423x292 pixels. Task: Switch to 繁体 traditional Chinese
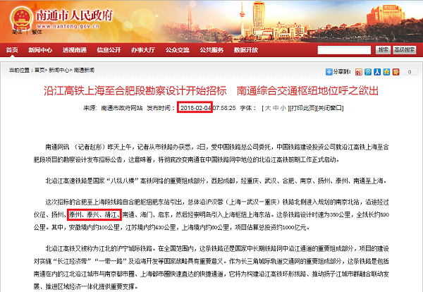click(37, 32)
